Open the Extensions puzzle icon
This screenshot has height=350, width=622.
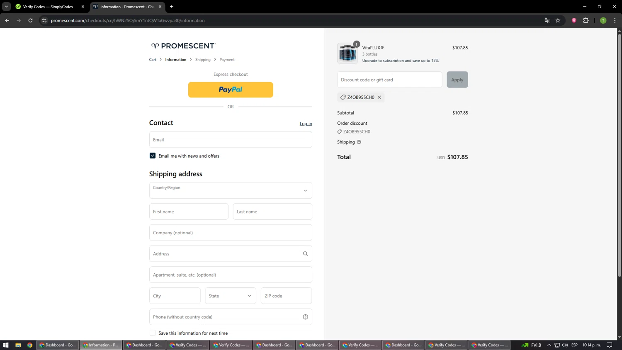586,20
